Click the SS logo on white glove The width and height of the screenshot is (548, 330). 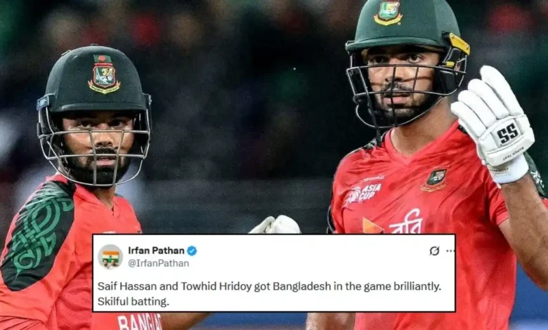[507, 134]
